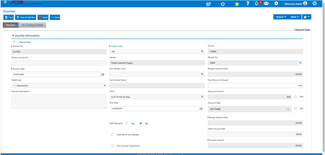Screen dimensions: 325x155
Task: Click the Welcome Admin profile icon
Action: click(x=305, y=3)
